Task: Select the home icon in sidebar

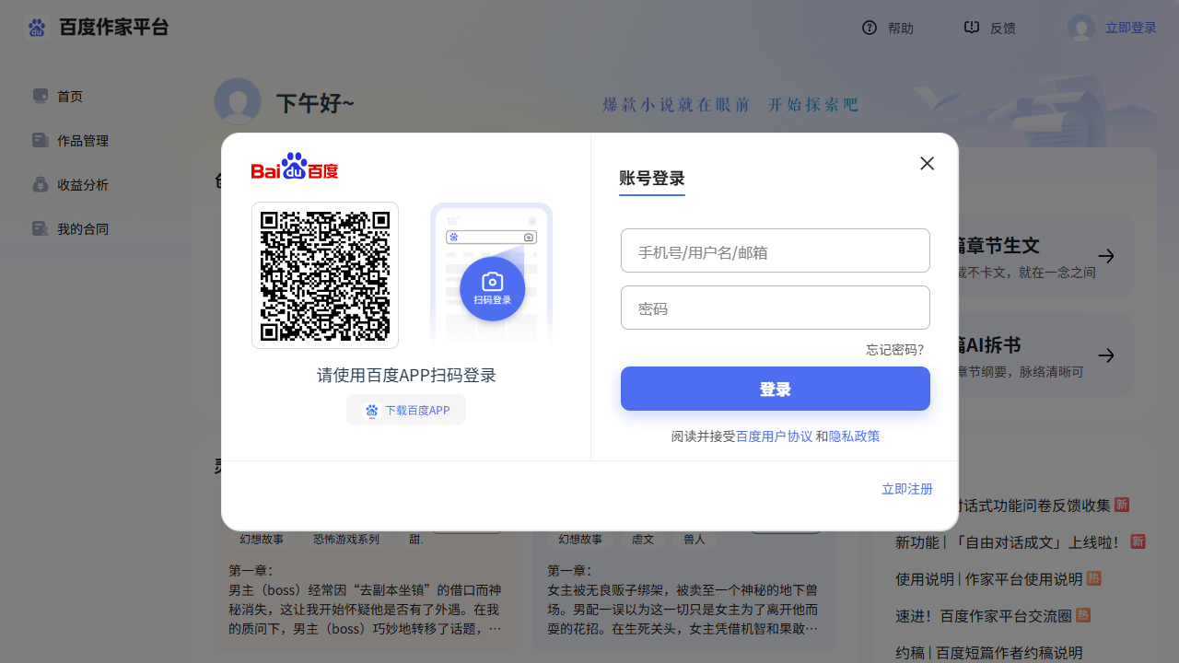Action: (41, 96)
